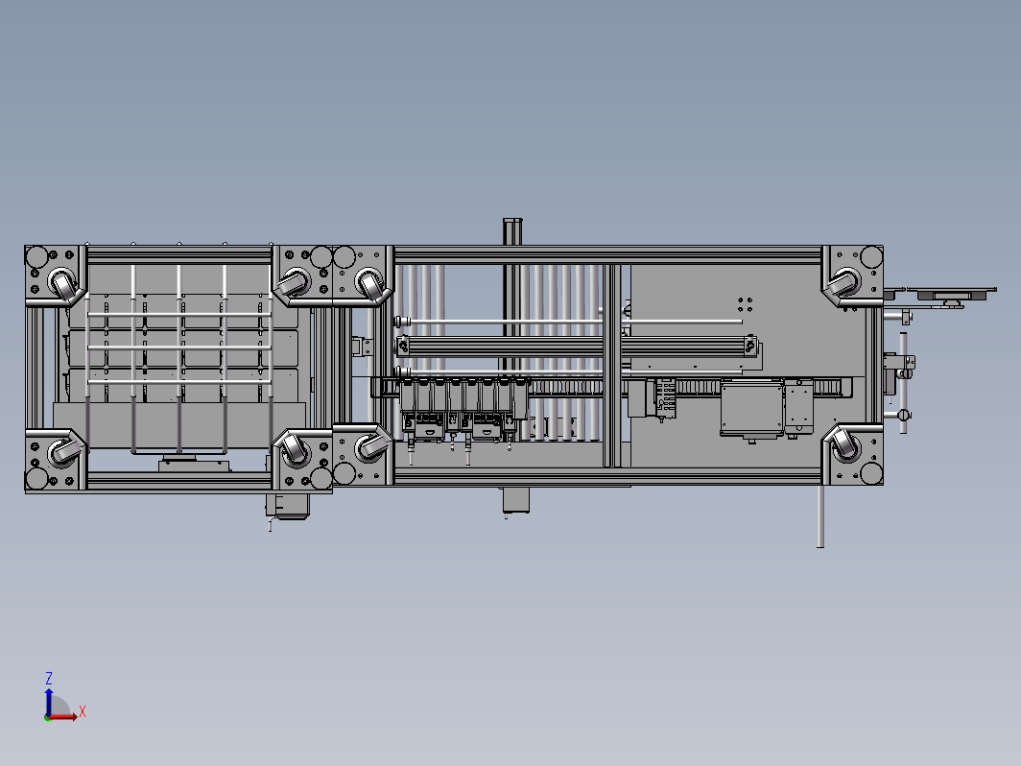Select the long vertical rod hanging below the right frame corner

click(x=820, y=515)
